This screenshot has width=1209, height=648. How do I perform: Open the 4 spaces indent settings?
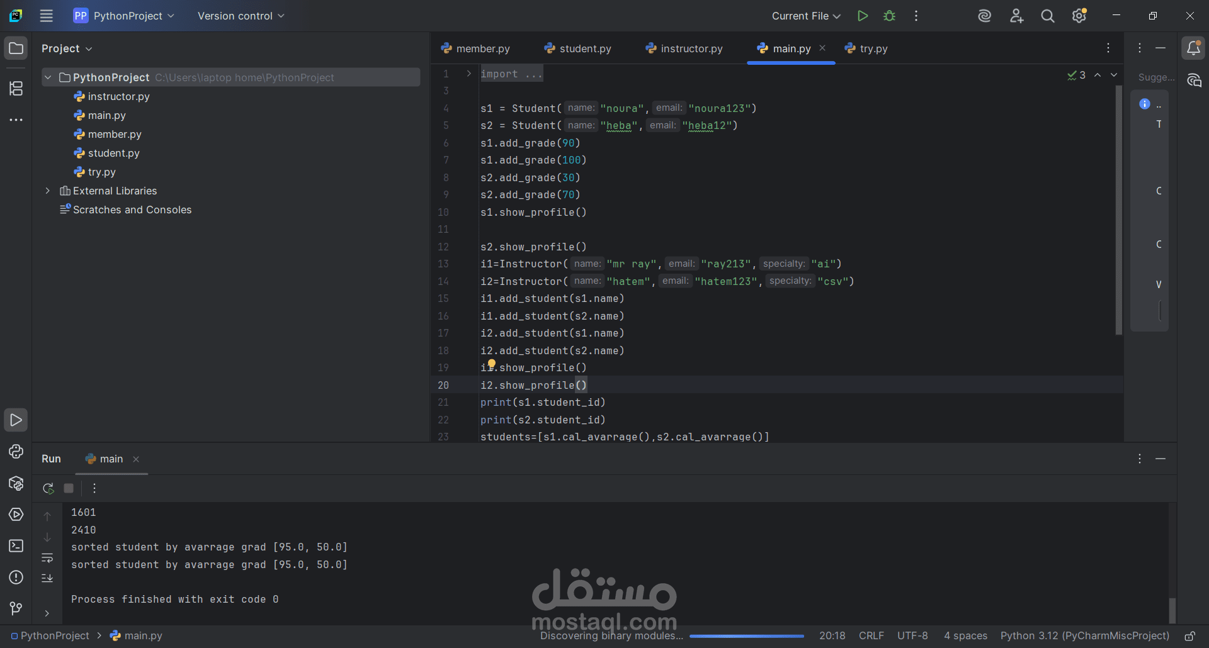click(965, 636)
